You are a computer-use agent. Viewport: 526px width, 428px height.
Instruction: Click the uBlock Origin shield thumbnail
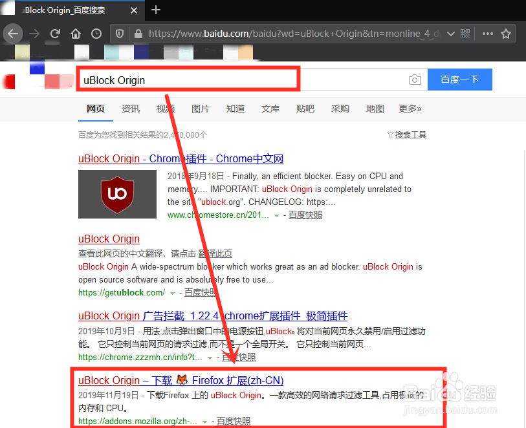[x=117, y=194]
